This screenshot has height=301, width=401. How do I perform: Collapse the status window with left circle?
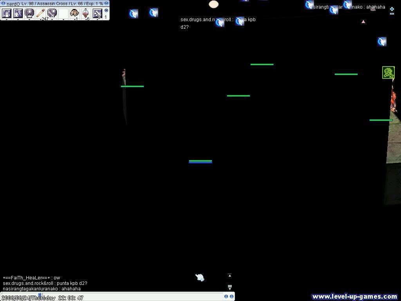[x=3, y=3]
